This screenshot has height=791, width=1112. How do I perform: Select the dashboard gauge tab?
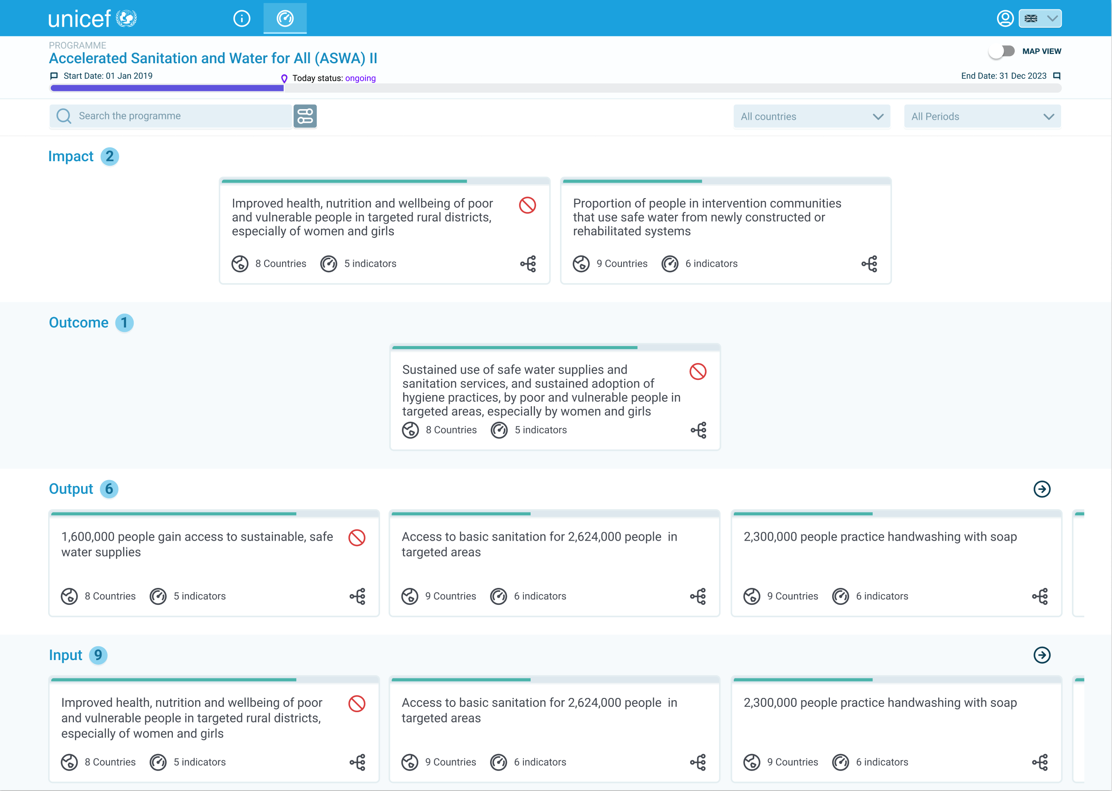285,19
